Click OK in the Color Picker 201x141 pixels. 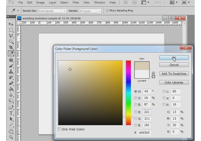click(174, 58)
